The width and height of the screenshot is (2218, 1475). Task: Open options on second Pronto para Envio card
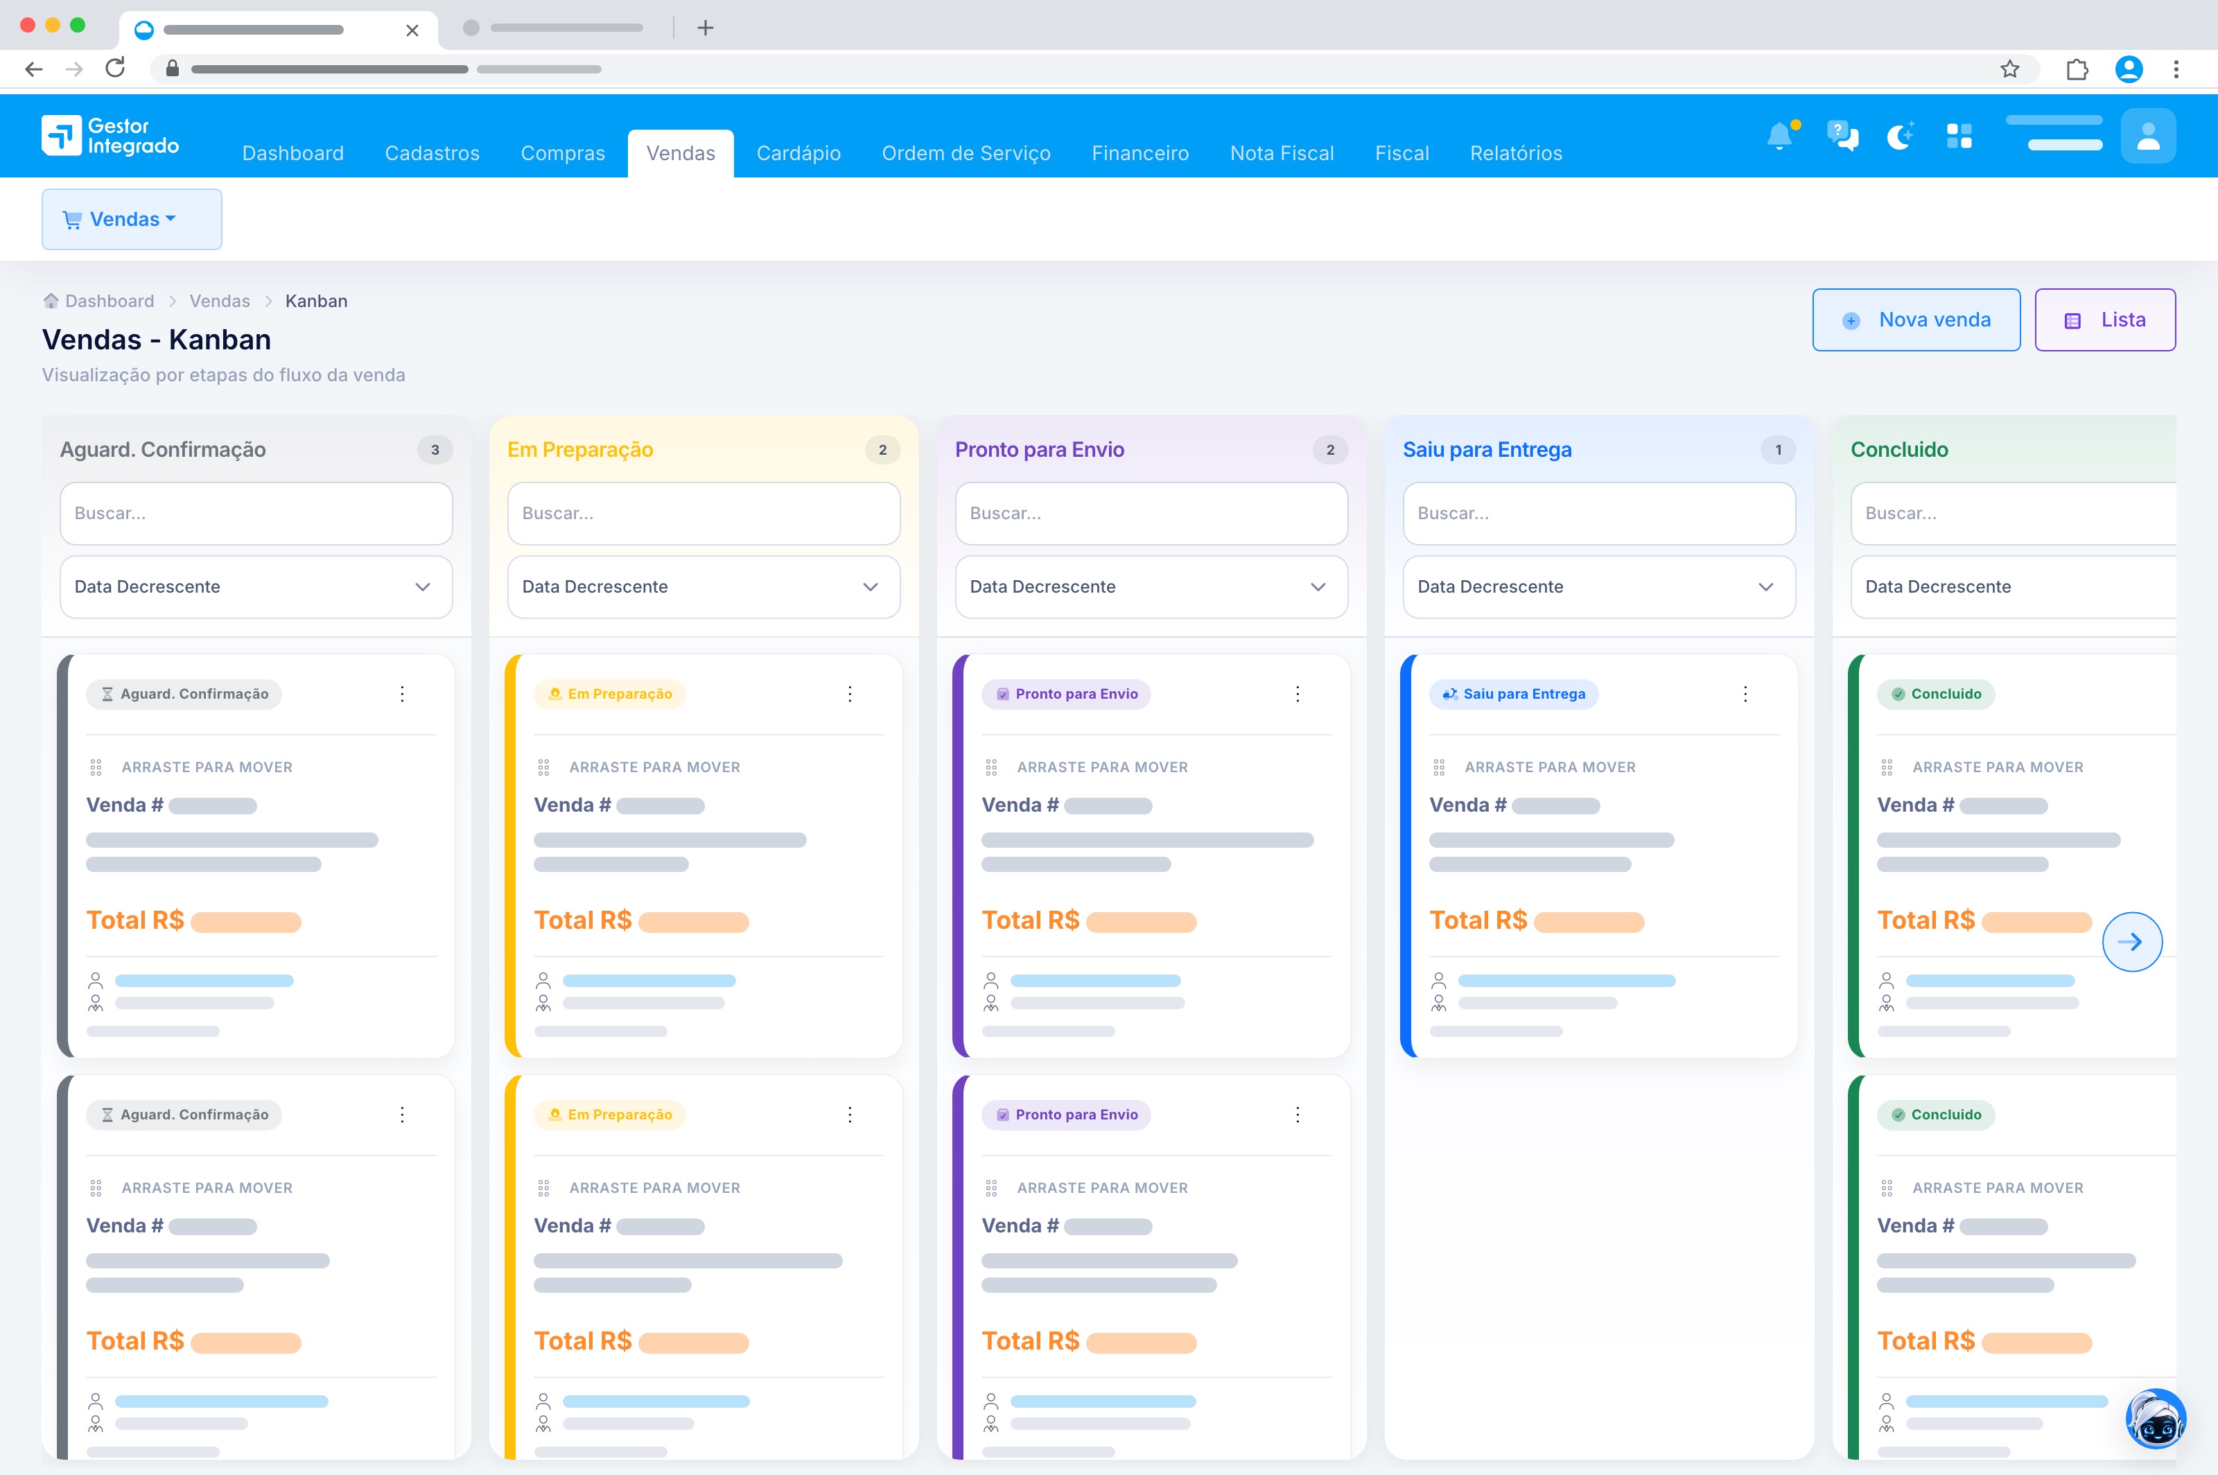click(1298, 1115)
